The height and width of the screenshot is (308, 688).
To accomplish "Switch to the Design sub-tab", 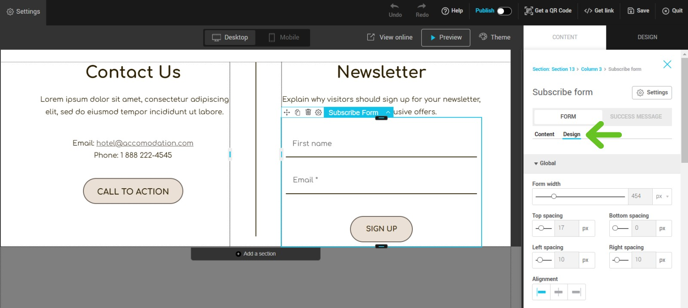I will pyautogui.click(x=571, y=134).
